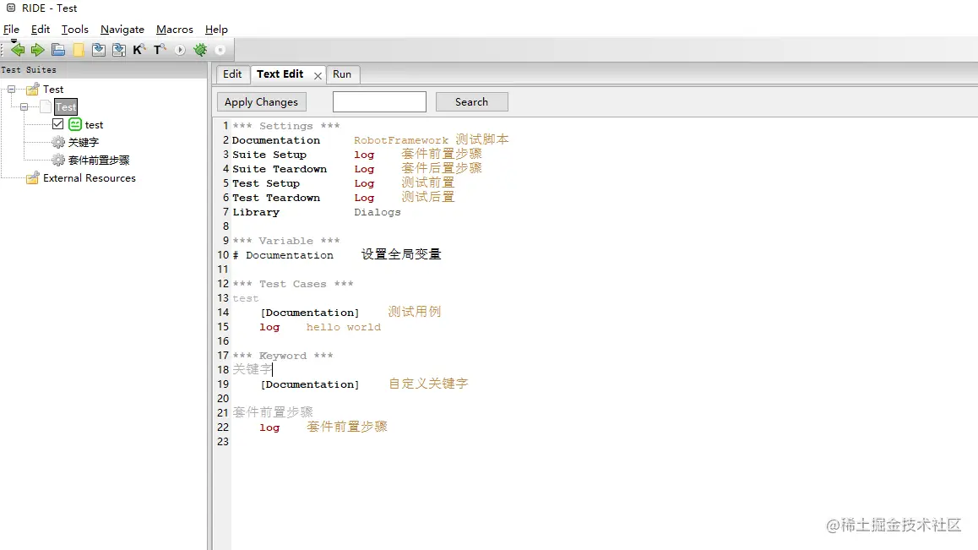This screenshot has width=978, height=550.
Task: Open the Tools menu
Action: point(75,30)
